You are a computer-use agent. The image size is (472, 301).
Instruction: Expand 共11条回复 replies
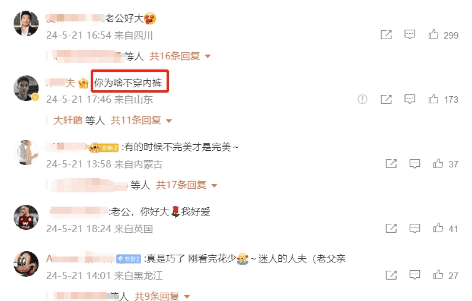[x=141, y=121]
